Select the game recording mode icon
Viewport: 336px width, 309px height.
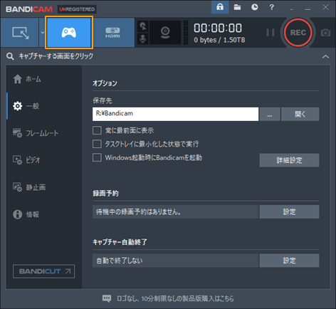point(69,33)
